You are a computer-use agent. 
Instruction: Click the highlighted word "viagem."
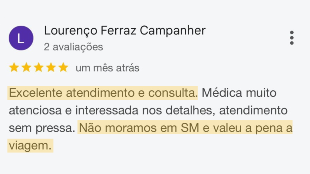pyautogui.click(x=30, y=146)
